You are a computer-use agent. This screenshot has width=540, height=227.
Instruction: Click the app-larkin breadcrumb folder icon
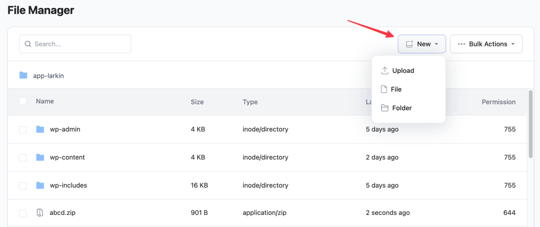(23, 75)
